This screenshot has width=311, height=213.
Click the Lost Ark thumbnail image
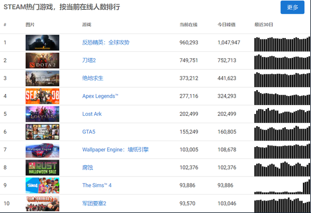click(x=42, y=114)
